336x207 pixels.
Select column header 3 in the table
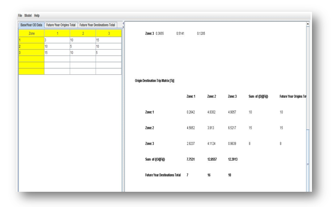[108, 33]
